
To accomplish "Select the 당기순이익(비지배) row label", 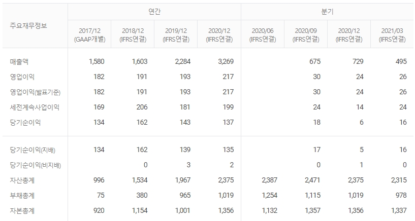I will coord(36,165).
